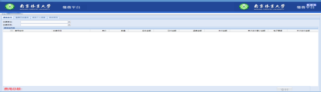The width and height of the screenshot is (321, 92).
Task: Click the red 费用总额 label
Action: point(13,89)
